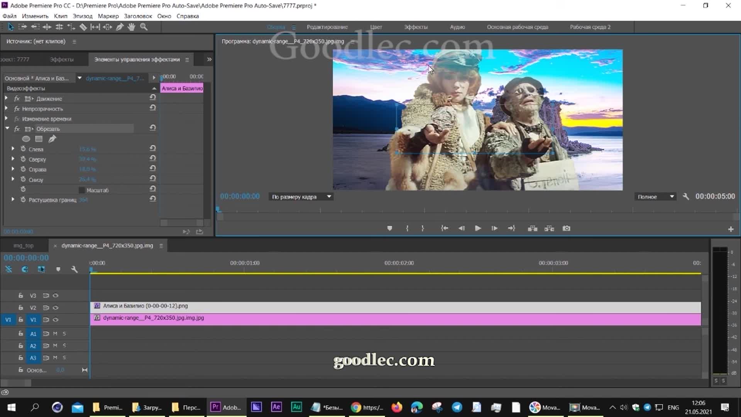Screen dimensions: 741x417
Task: Mute the A1 audio track
Action: click(55, 334)
